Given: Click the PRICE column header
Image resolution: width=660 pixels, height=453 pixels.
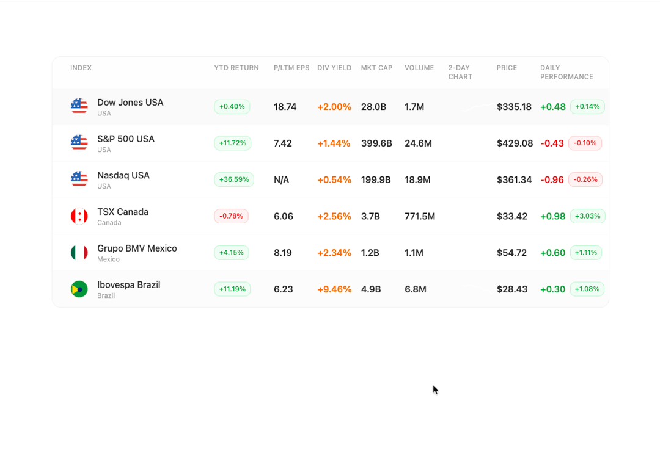Looking at the screenshot, I should (x=507, y=68).
